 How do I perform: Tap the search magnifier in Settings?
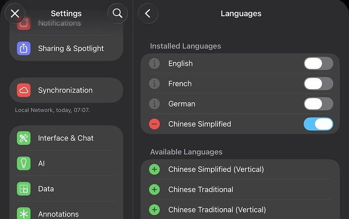click(117, 14)
